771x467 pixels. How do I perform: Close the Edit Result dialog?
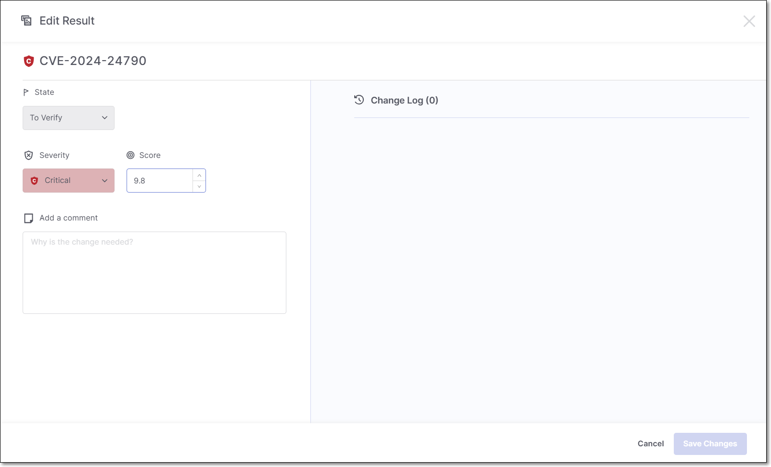[x=749, y=21]
